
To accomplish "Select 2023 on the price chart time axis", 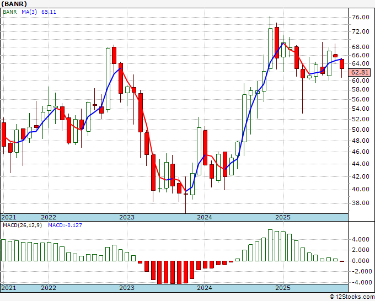I will pyautogui.click(x=127, y=217).
